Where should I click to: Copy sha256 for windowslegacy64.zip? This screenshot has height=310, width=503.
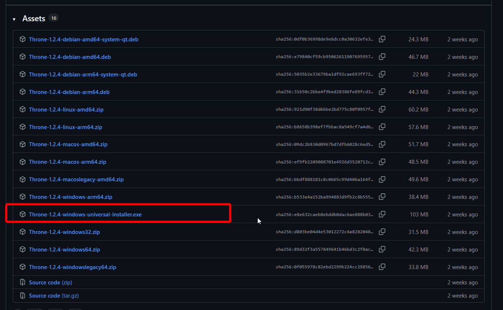click(382, 267)
